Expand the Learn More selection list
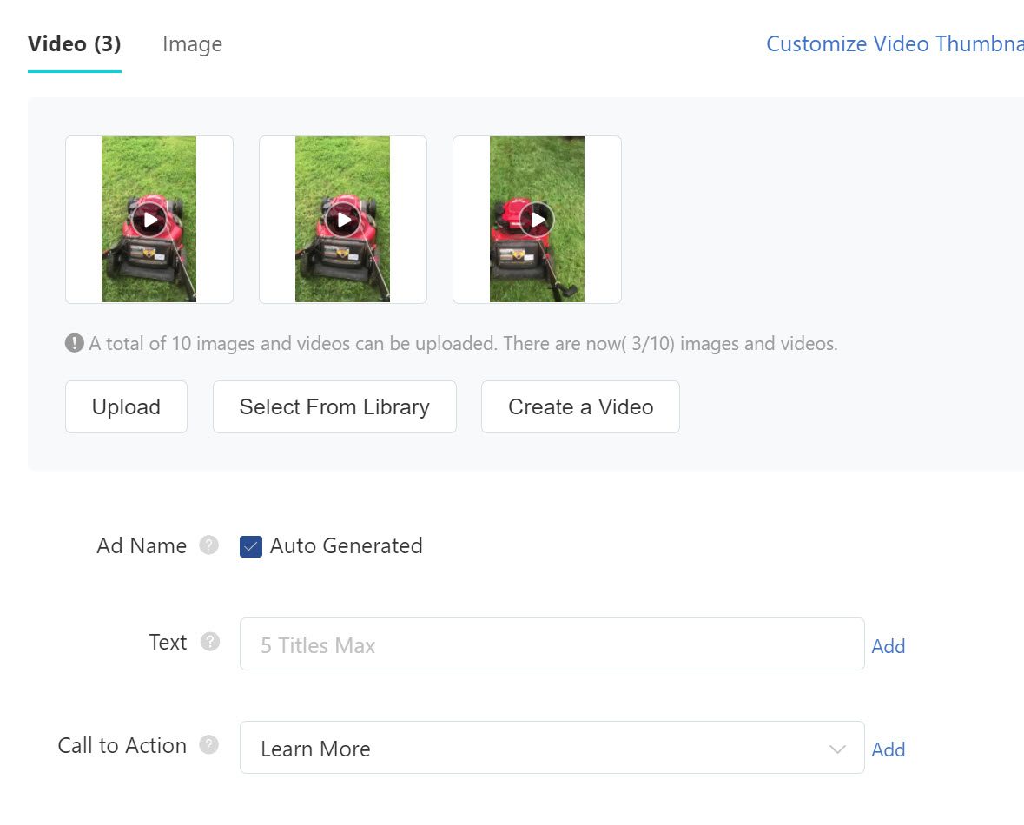Image resolution: width=1024 pixels, height=825 pixels. (836, 748)
